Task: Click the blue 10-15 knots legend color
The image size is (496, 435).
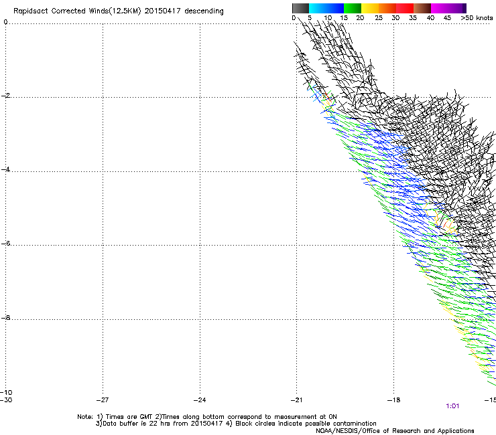Action: [335, 8]
